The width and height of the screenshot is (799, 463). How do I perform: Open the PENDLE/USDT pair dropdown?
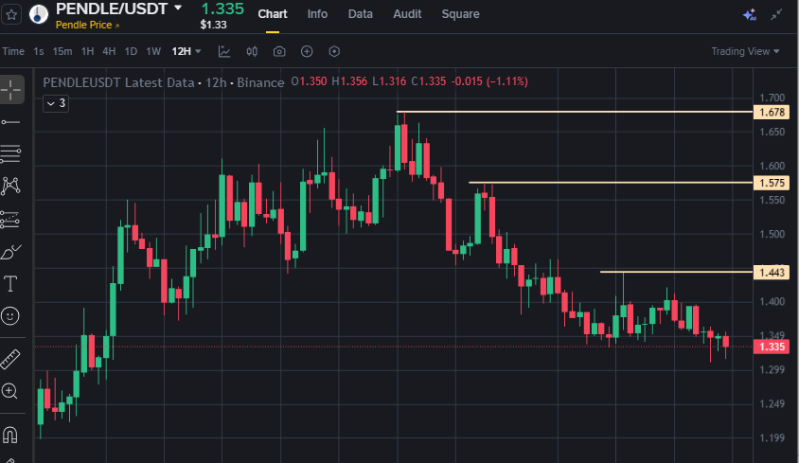178,9
